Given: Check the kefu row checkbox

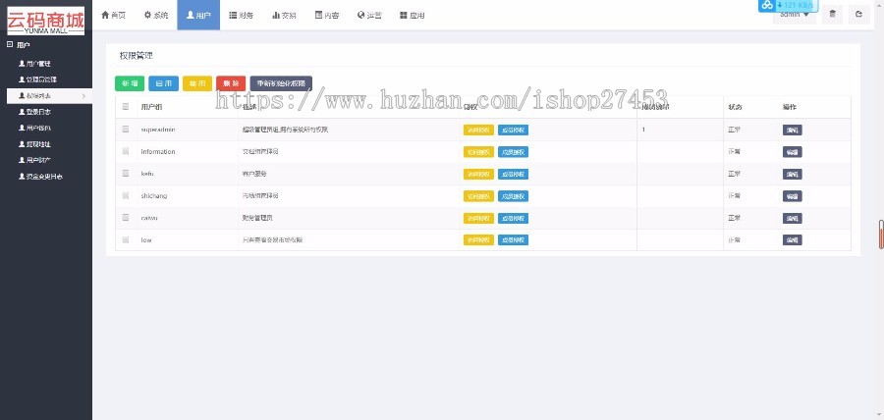Looking at the screenshot, I should [x=125, y=174].
